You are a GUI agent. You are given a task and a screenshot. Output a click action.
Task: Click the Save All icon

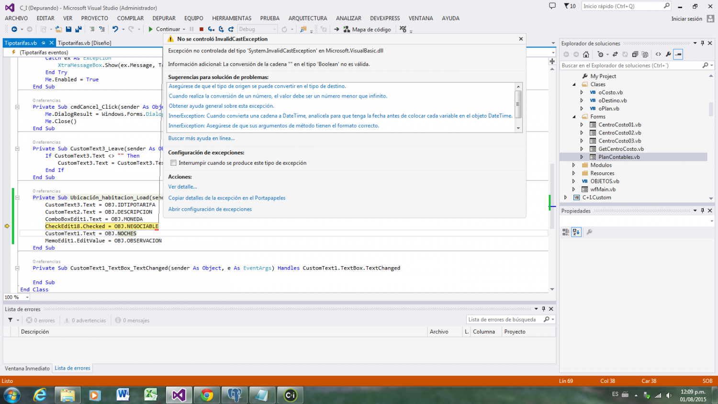point(79,29)
